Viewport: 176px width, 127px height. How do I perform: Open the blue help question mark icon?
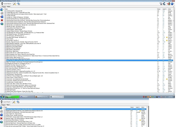point(172,4)
